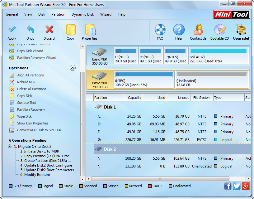Click the Apply checkmark icon
This screenshot has width=254, height=199.
pyautogui.click(x=12, y=29)
